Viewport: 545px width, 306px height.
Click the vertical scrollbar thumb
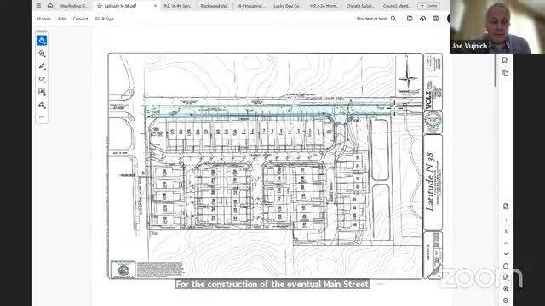[496, 70]
